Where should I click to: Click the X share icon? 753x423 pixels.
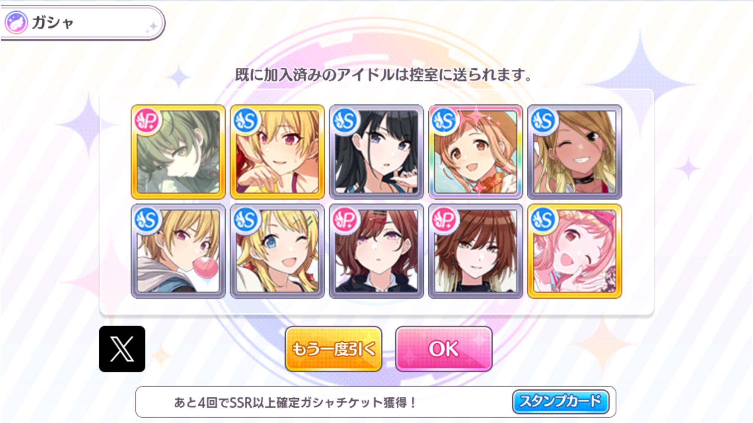click(122, 349)
